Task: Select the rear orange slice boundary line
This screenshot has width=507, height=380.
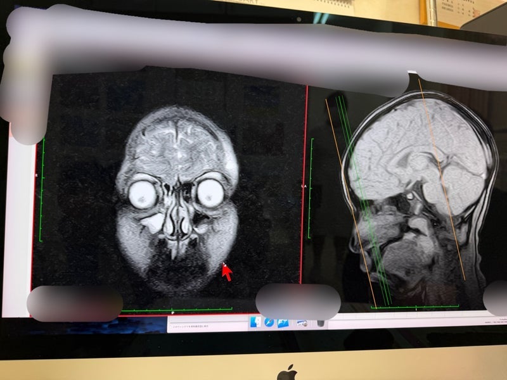Action: (444, 190)
